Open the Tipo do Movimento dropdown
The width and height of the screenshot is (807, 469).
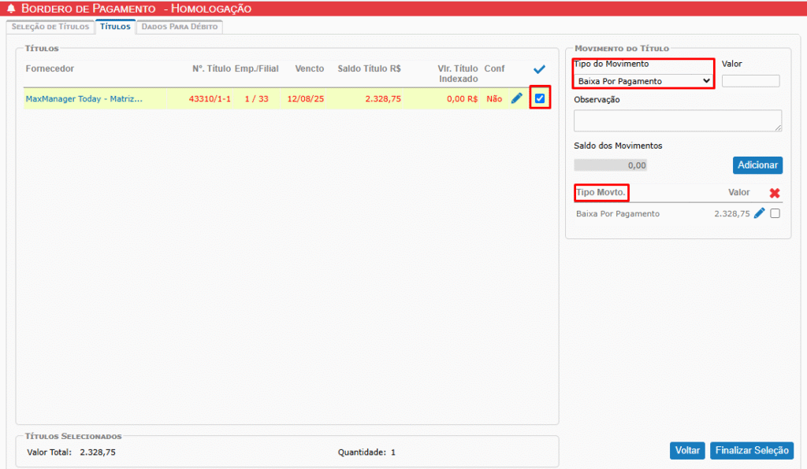tap(644, 80)
